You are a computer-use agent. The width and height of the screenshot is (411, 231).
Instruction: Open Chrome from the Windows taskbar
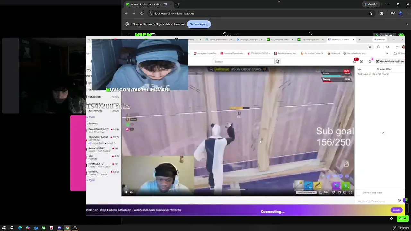67,228
